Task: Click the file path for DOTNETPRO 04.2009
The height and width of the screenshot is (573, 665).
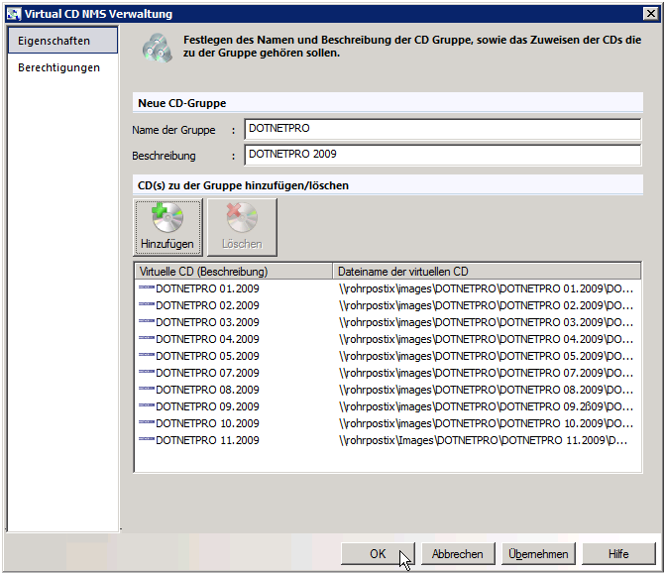Action: [486, 339]
